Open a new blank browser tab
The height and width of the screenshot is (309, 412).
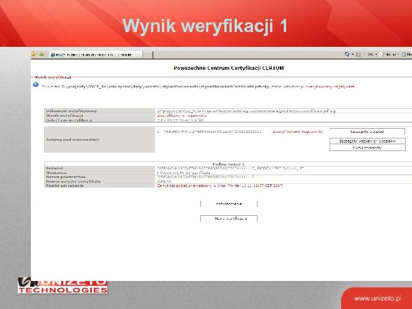coord(148,55)
